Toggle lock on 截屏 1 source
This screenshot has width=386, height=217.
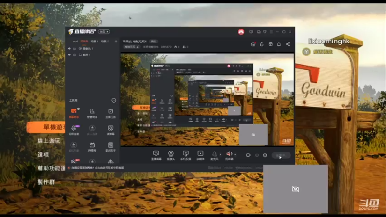[x=75, y=55]
